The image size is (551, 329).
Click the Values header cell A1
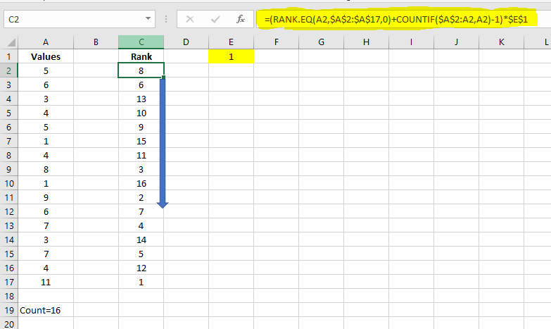[46, 56]
